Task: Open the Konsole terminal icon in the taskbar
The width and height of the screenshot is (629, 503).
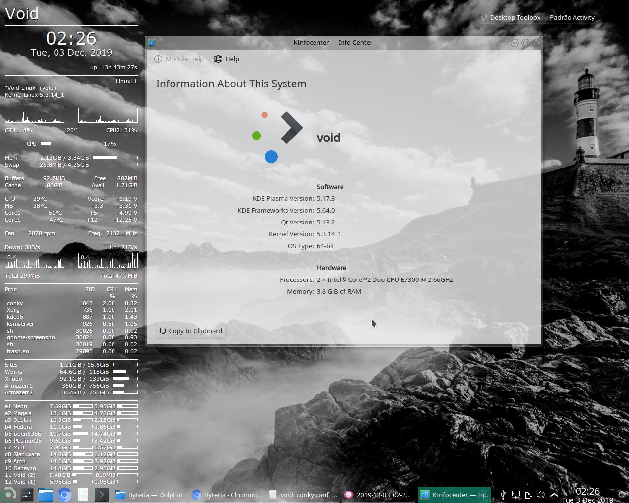Action: (x=101, y=495)
